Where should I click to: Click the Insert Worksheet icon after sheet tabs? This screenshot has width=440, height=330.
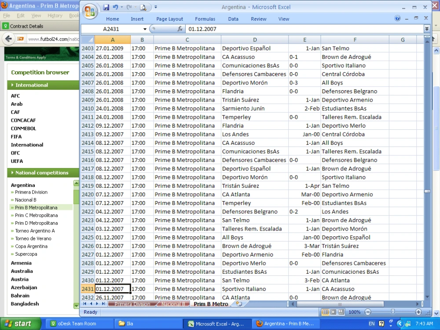tap(239, 304)
